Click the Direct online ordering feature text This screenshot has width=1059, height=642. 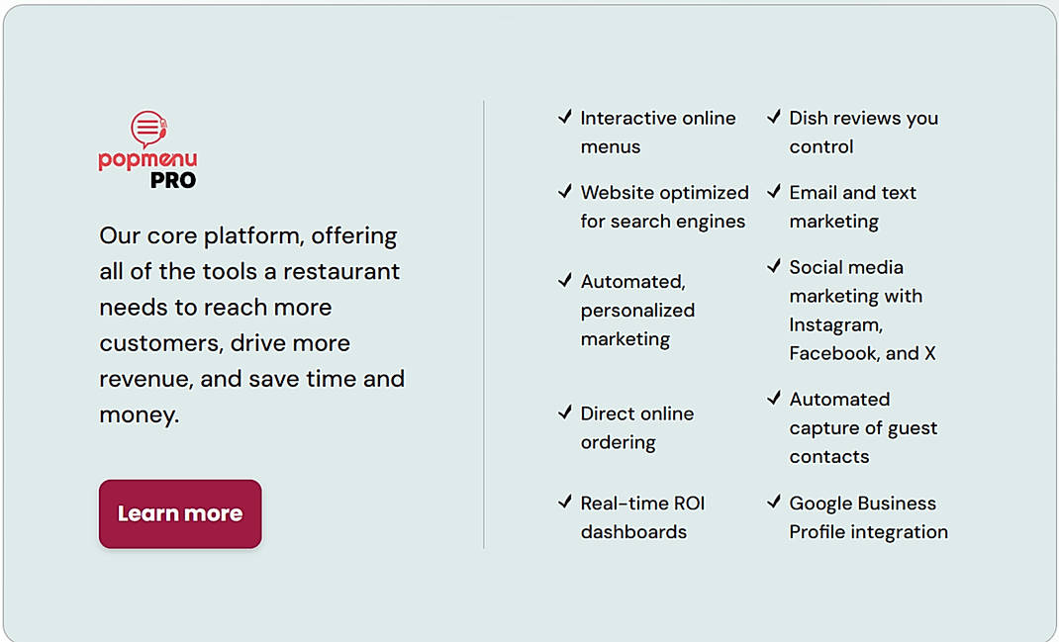click(x=637, y=427)
